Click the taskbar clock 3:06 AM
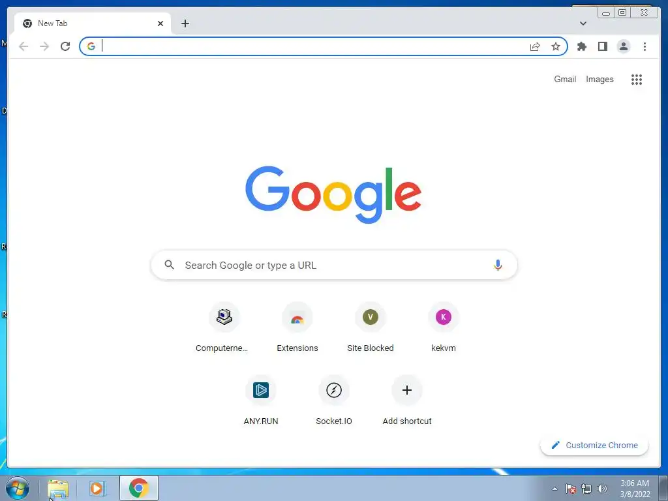This screenshot has width=668, height=501. tap(635, 489)
